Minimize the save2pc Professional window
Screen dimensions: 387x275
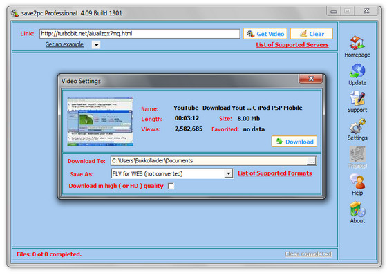pyautogui.click(x=334, y=11)
